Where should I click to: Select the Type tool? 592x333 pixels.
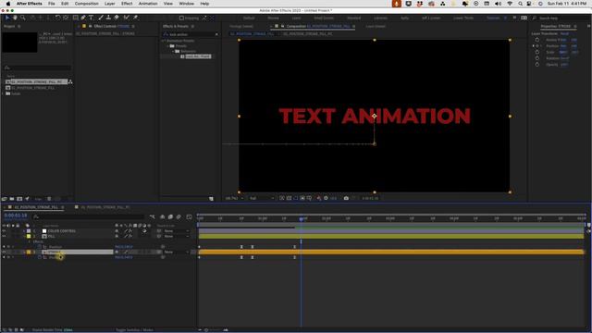[x=91, y=18]
